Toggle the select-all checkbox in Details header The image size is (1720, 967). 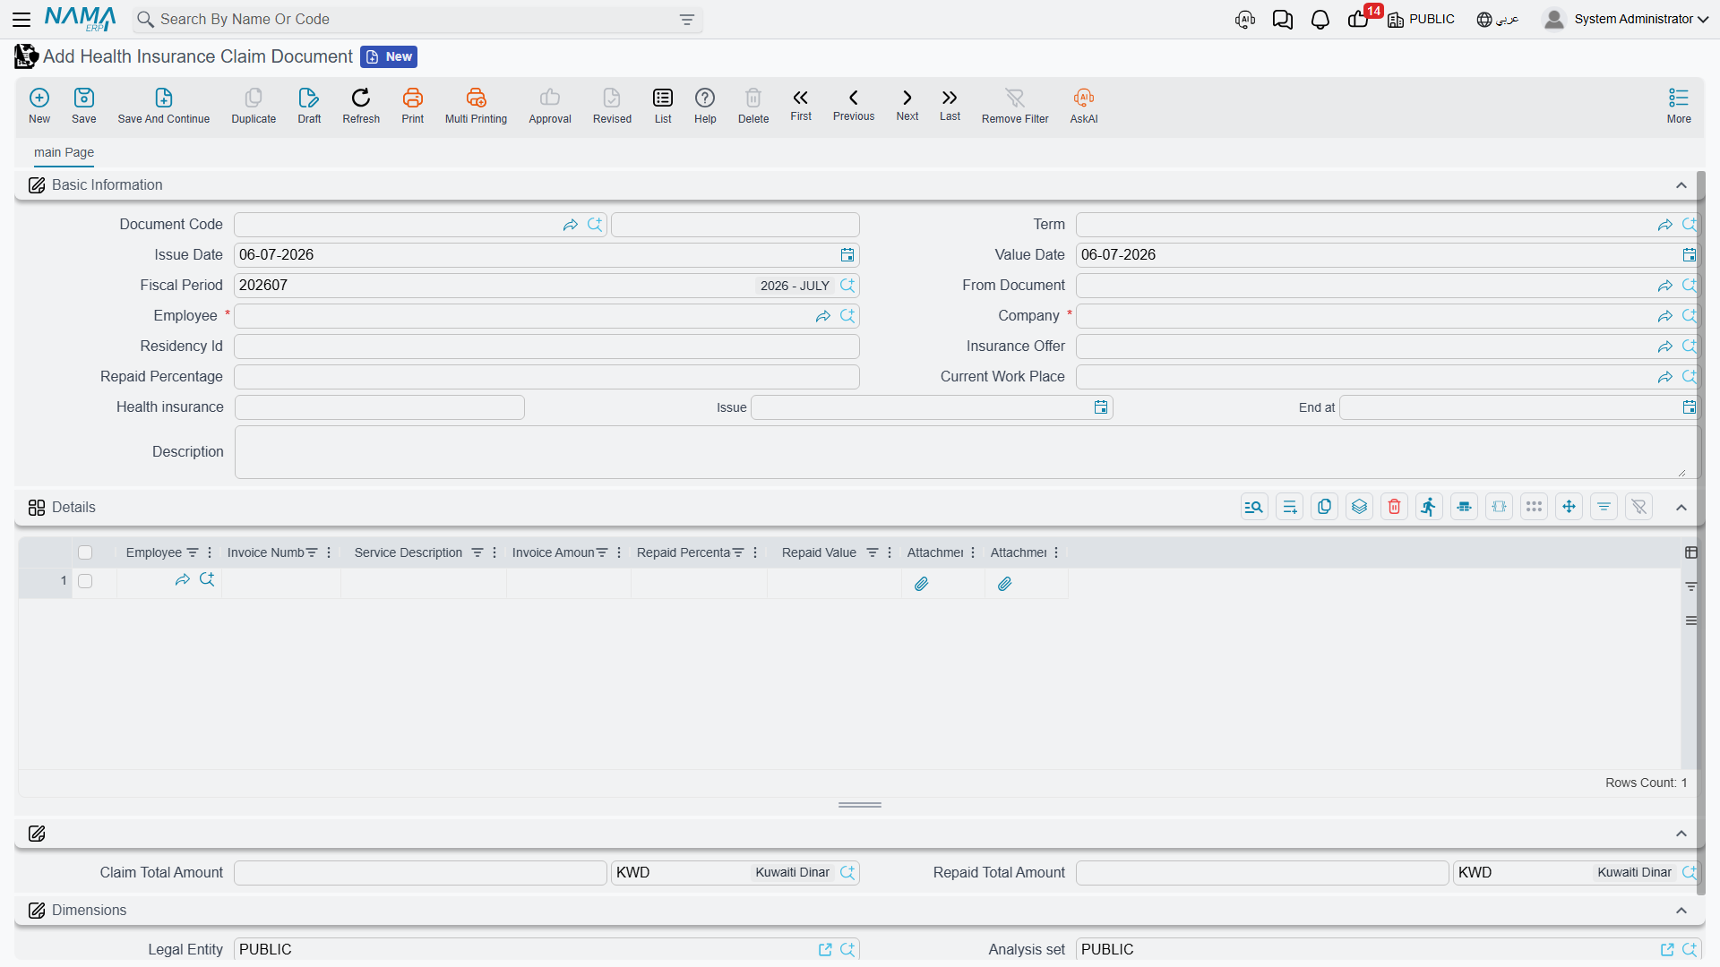tap(85, 552)
